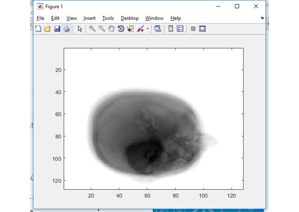Save the figure with floppy icon

57,29
